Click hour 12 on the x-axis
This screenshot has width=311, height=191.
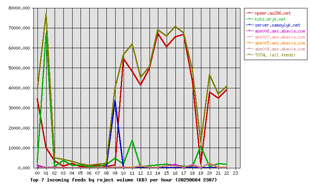coord(141,173)
